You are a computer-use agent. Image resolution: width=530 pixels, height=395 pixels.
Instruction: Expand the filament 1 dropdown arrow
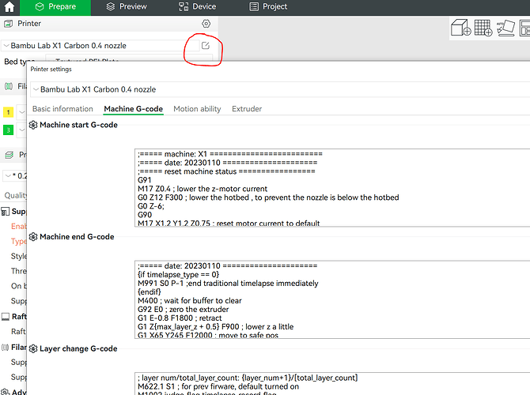click(22, 112)
